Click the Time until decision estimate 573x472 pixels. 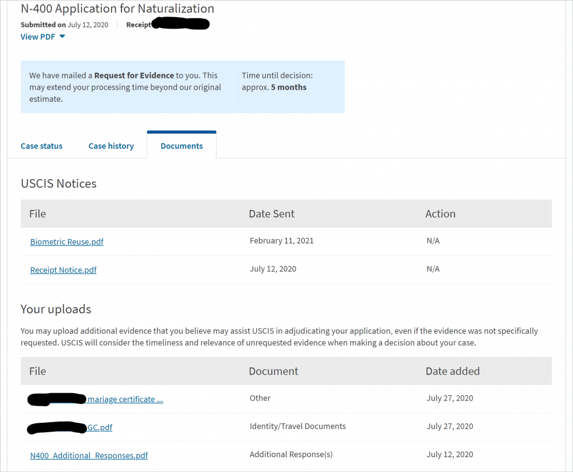277,81
